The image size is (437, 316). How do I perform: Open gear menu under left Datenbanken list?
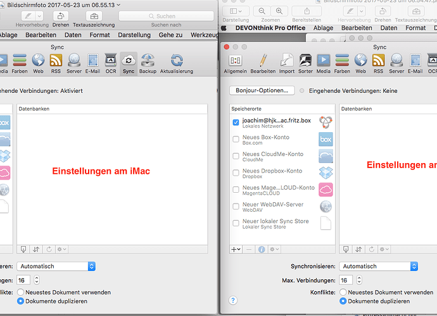coord(61,249)
